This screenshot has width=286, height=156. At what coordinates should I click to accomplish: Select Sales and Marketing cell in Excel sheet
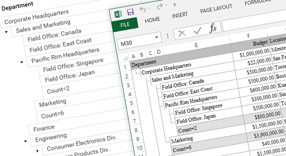172,77
